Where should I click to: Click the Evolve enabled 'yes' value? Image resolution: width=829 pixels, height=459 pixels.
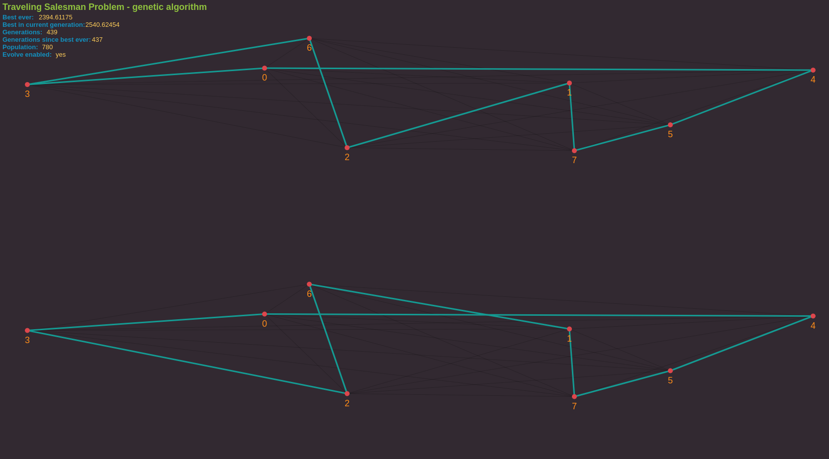[61, 55]
